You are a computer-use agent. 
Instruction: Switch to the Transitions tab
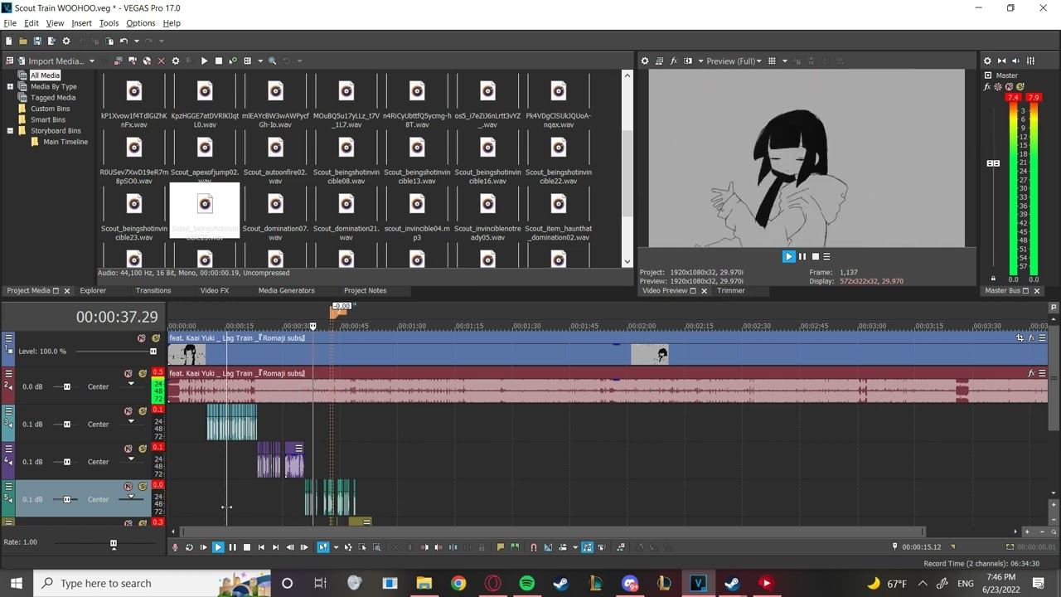(x=153, y=290)
